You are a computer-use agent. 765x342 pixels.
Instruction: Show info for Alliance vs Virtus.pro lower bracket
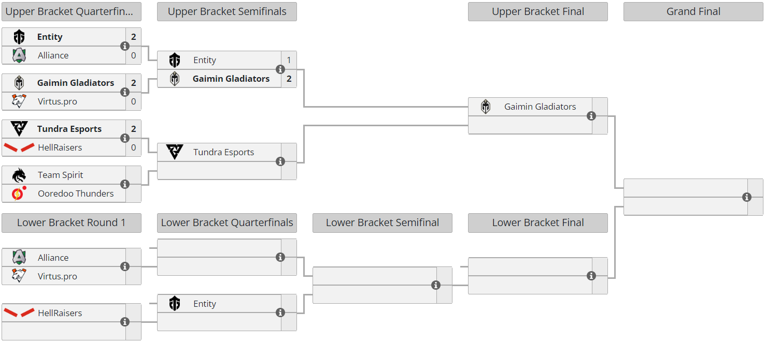point(125,266)
